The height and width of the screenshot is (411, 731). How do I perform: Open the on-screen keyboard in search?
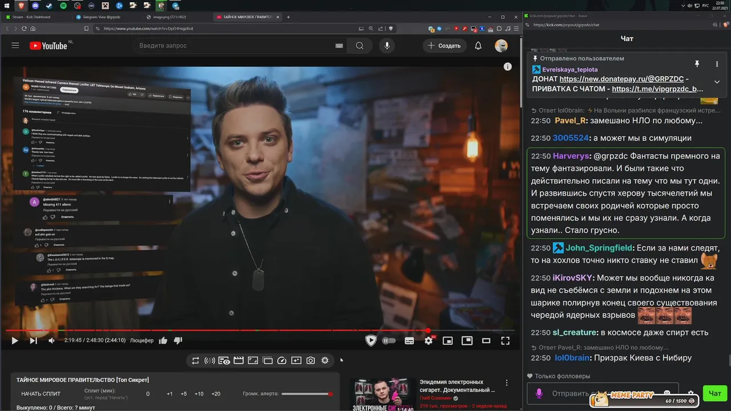click(x=339, y=46)
